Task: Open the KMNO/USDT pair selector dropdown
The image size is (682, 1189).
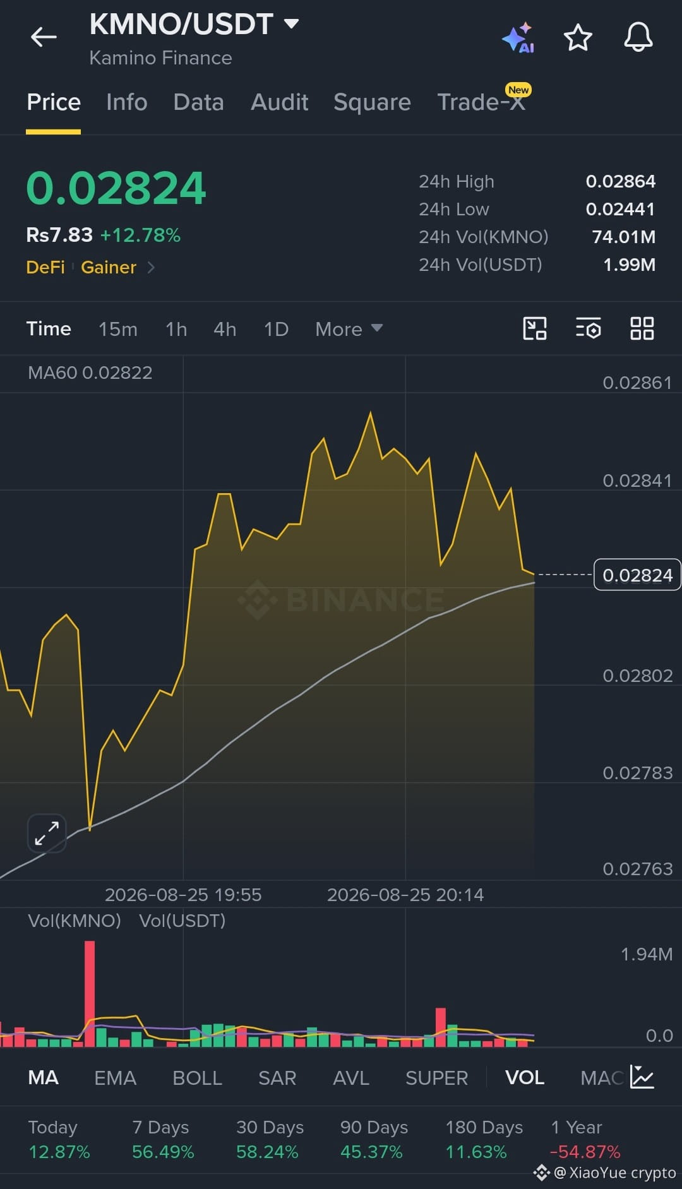Action: (x=194, y=24)
